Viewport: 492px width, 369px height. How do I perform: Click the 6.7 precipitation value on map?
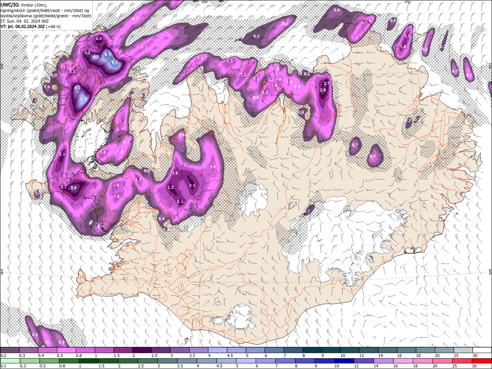[108, 55]
